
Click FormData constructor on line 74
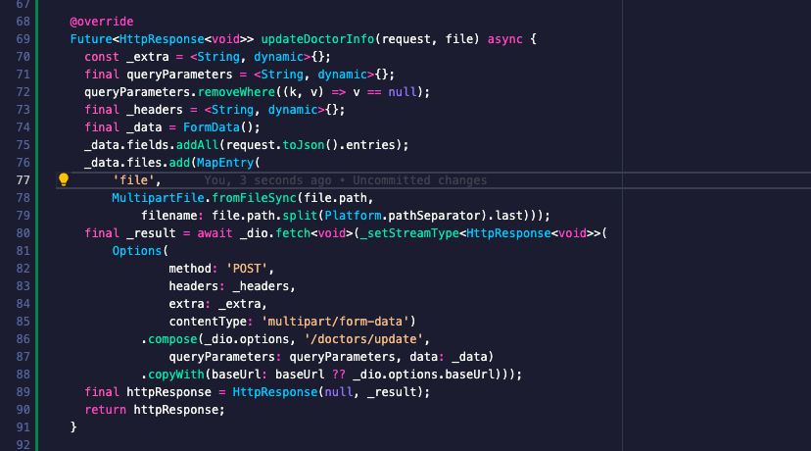tap(212, 127)
